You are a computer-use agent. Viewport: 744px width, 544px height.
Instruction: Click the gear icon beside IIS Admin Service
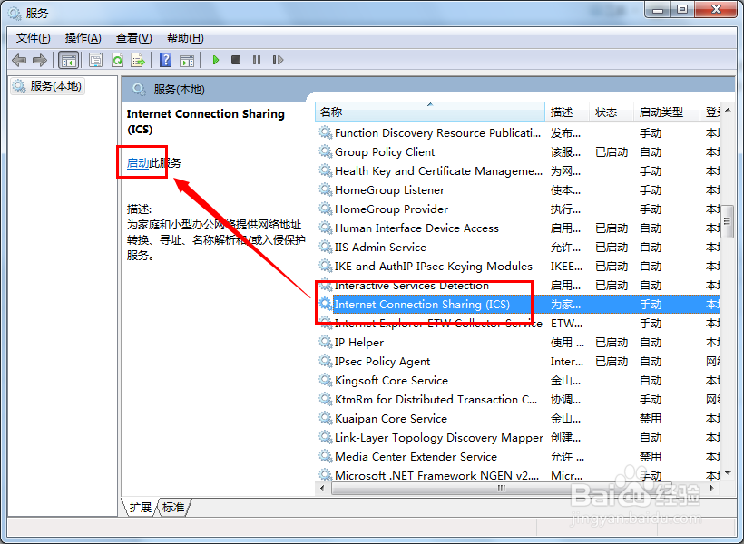coord(326,246)
